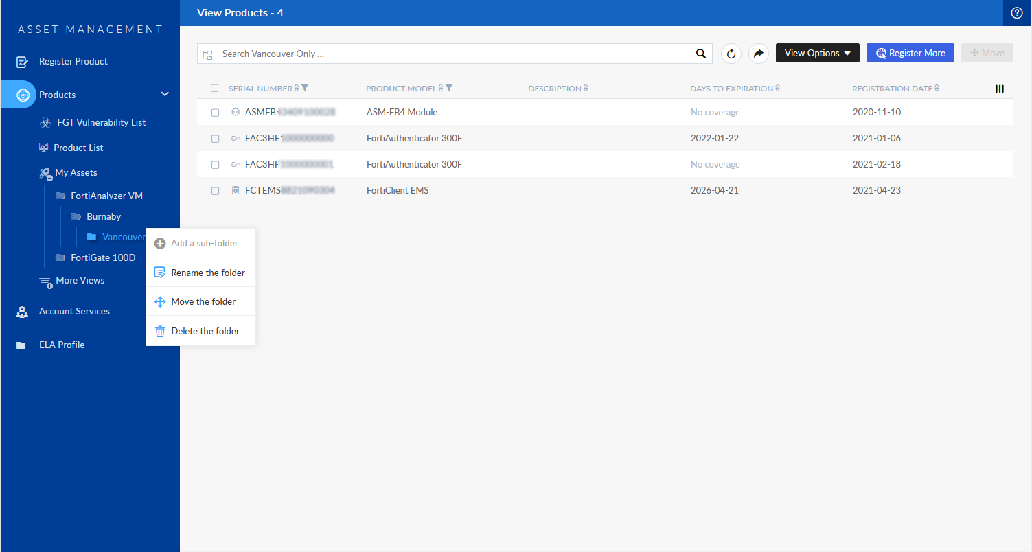This screenshot has height=552, width=1032.
Task: Click the Move button in toolbar
Action: click(987, 53)
